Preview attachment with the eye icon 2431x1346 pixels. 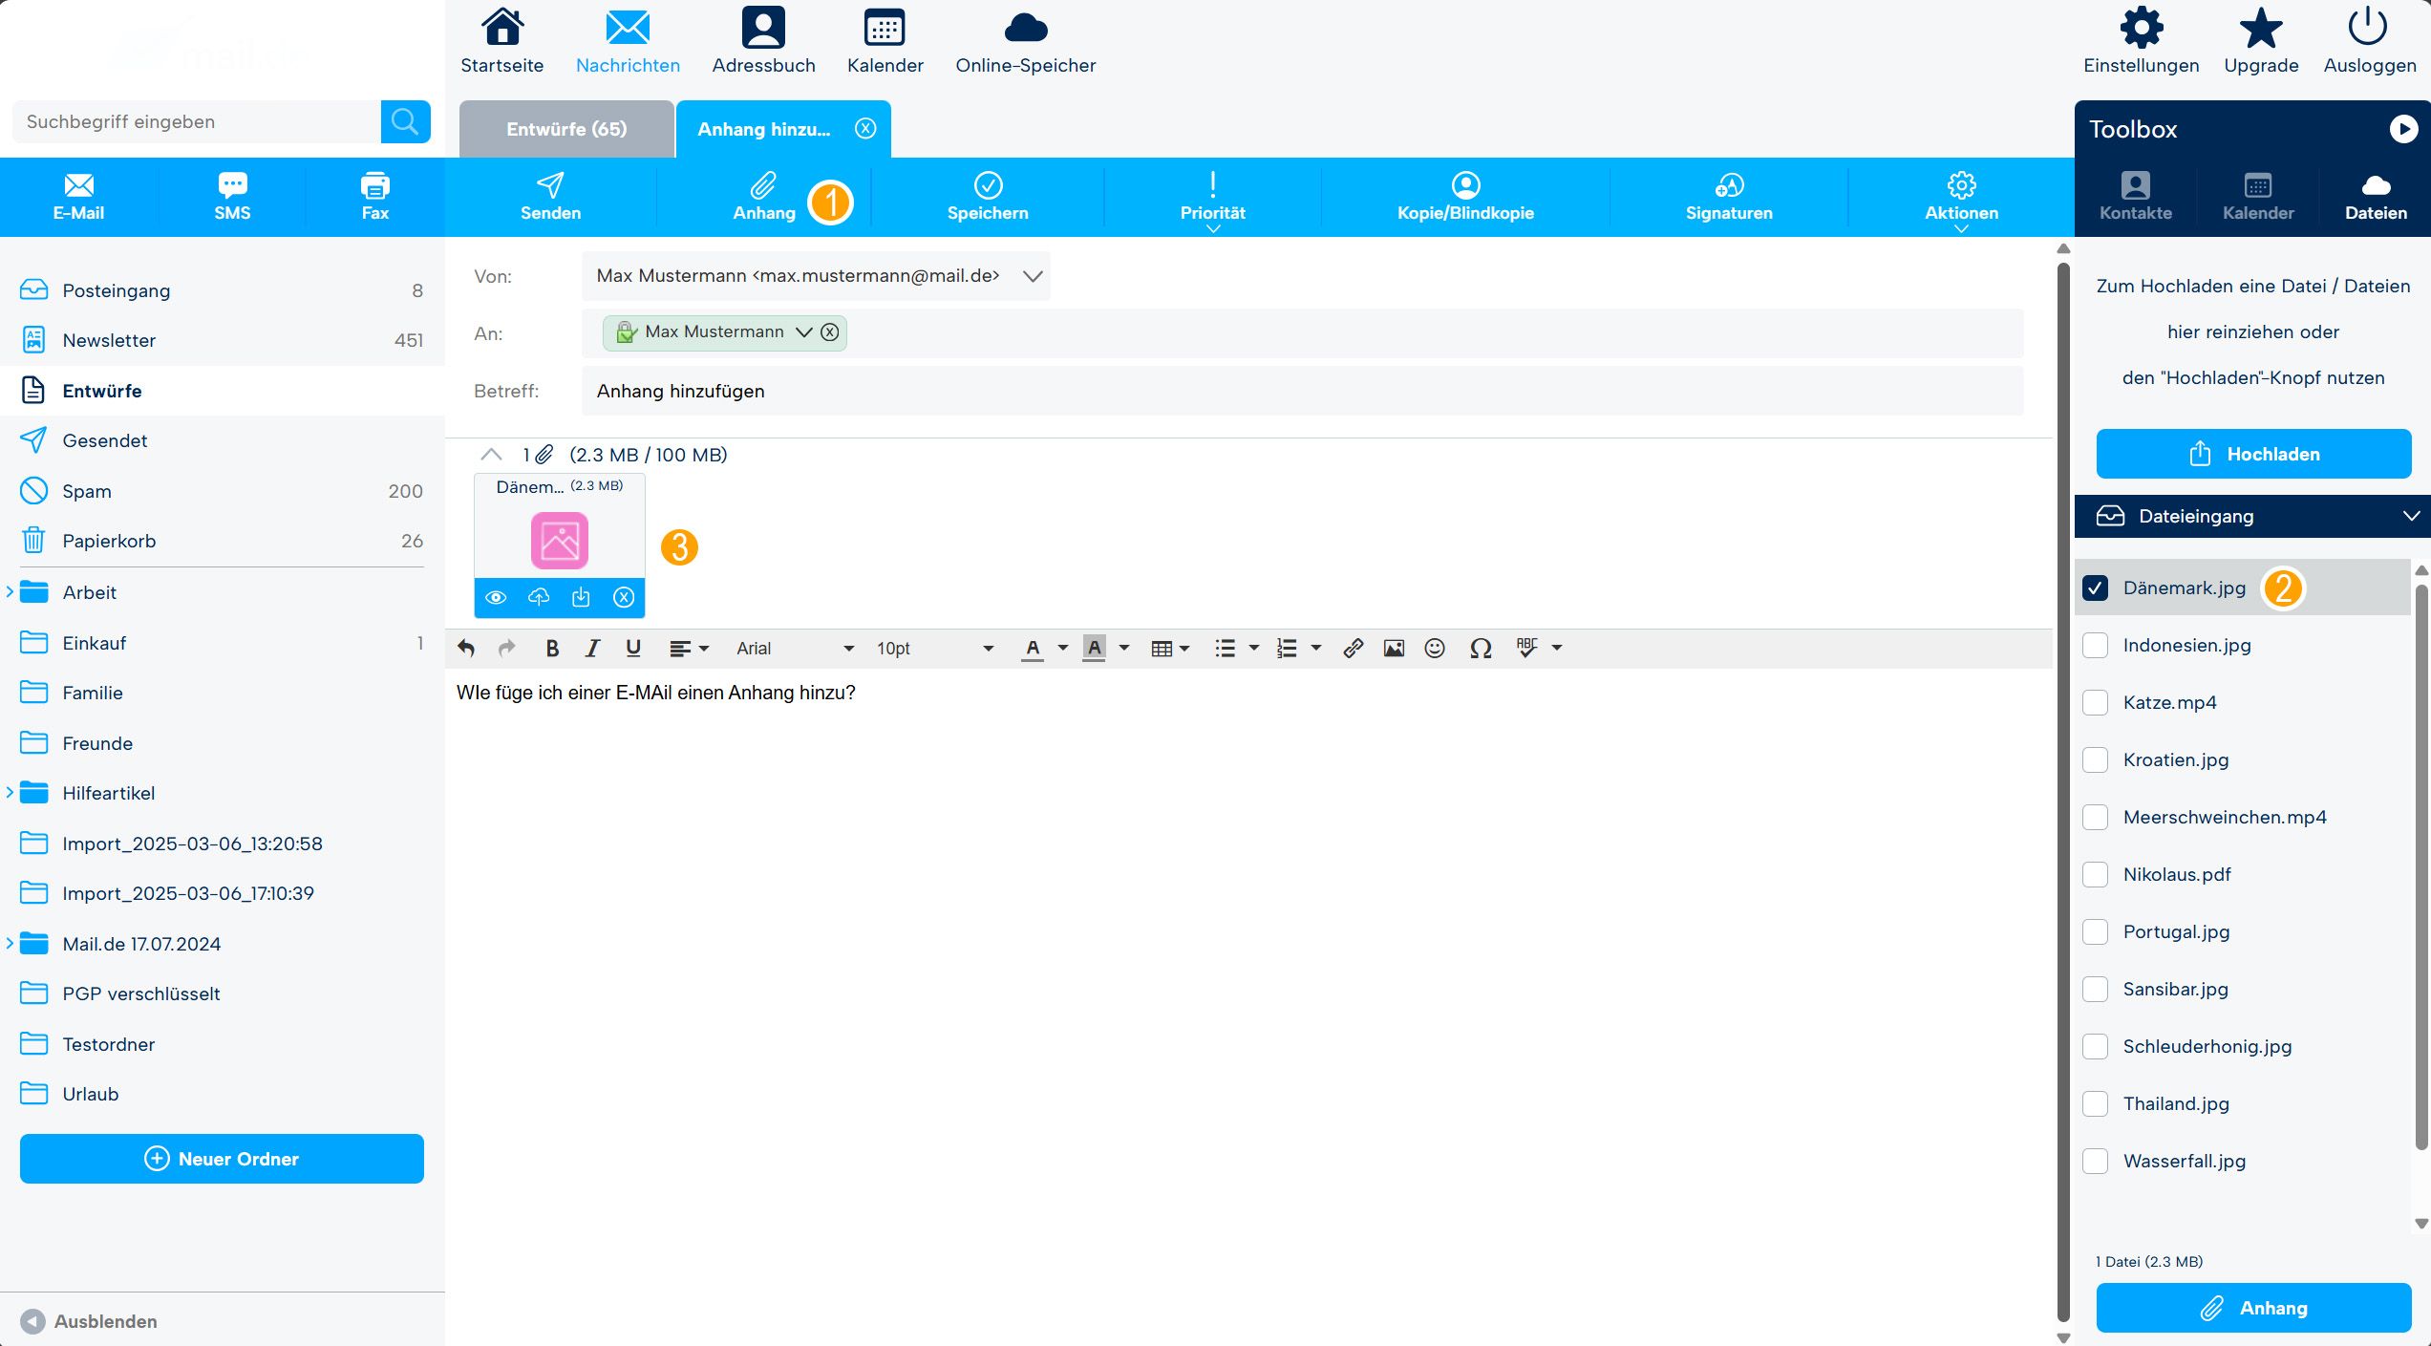(x=496, y=598)
